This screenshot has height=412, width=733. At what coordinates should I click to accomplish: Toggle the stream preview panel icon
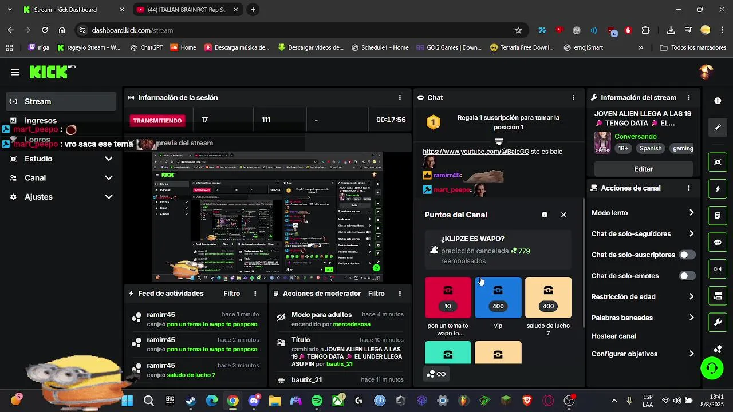click(718, 163)
